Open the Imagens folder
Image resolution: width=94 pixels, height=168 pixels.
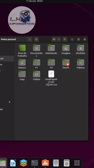pos(66,50)
